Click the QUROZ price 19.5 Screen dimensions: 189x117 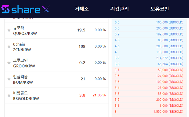[x=81, y=30]
